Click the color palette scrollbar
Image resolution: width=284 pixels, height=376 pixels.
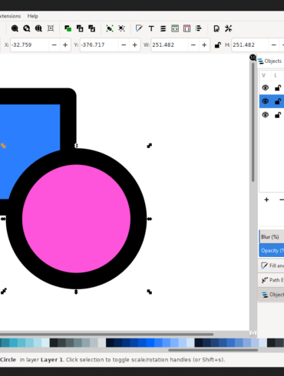213,350
